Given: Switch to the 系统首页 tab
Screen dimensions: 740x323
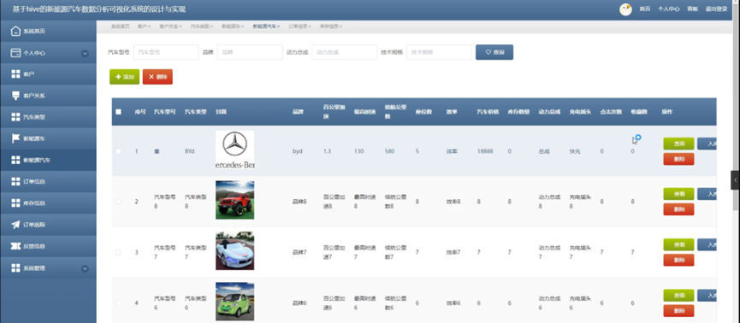Looking at the screenshot, I should (x=121, y=26).
